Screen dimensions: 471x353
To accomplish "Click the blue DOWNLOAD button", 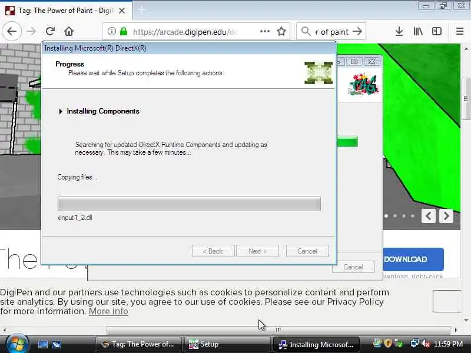I will (413, 259).
